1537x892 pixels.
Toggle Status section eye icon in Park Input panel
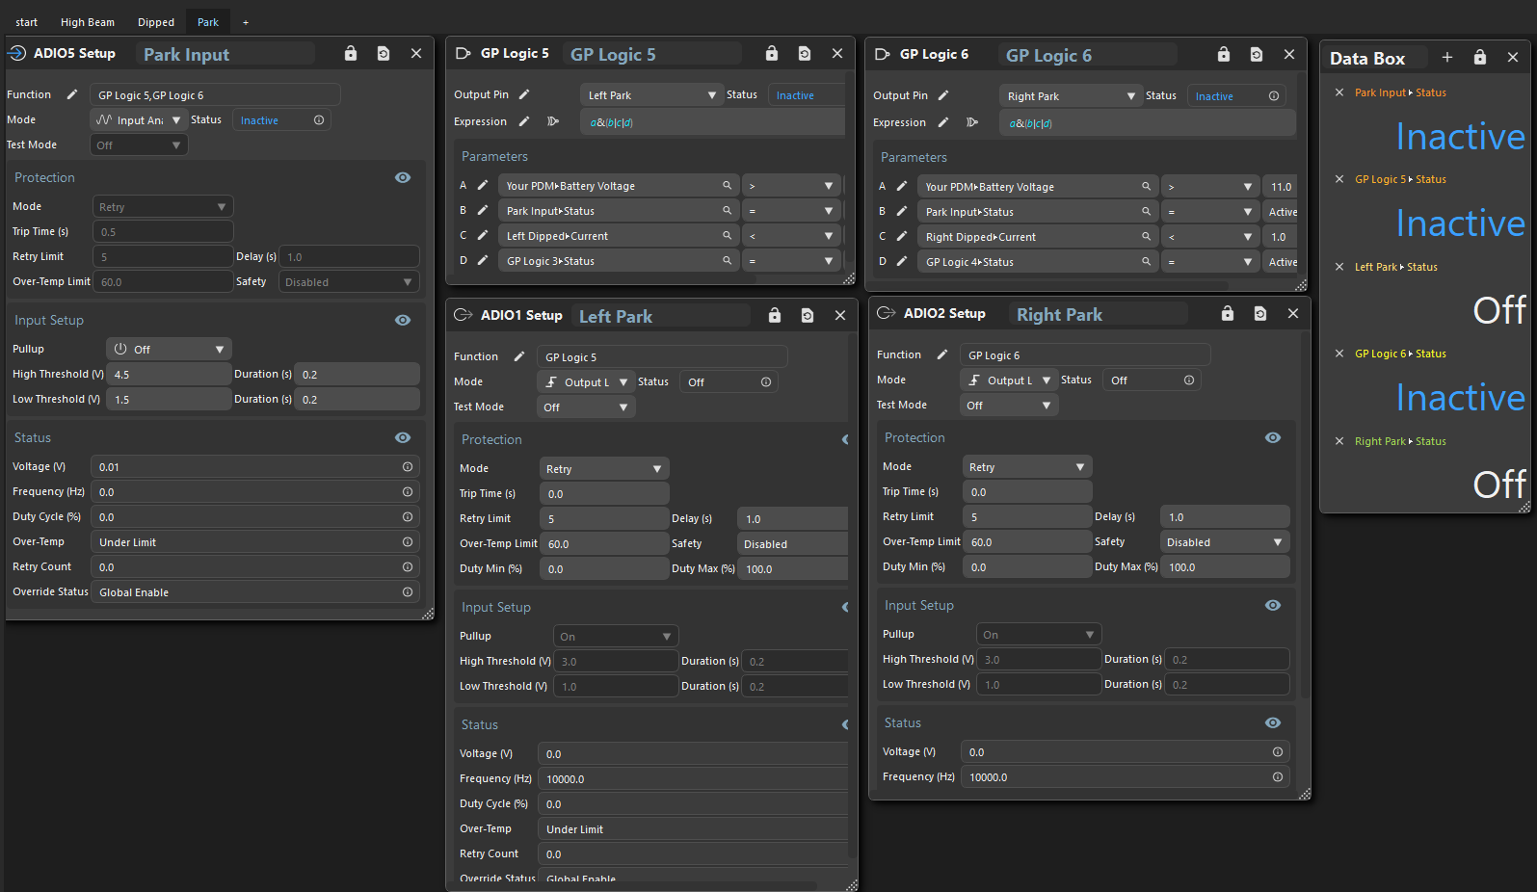coord(403,437)
